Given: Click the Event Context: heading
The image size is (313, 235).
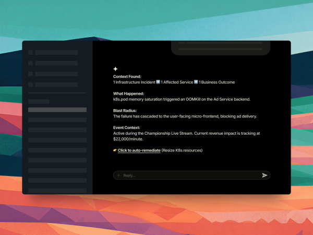Looking at the screenshot, I should click(127, 127).
